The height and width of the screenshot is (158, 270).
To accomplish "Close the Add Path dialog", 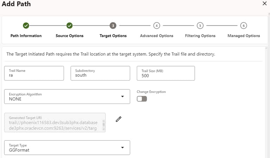I will point(265,4).
